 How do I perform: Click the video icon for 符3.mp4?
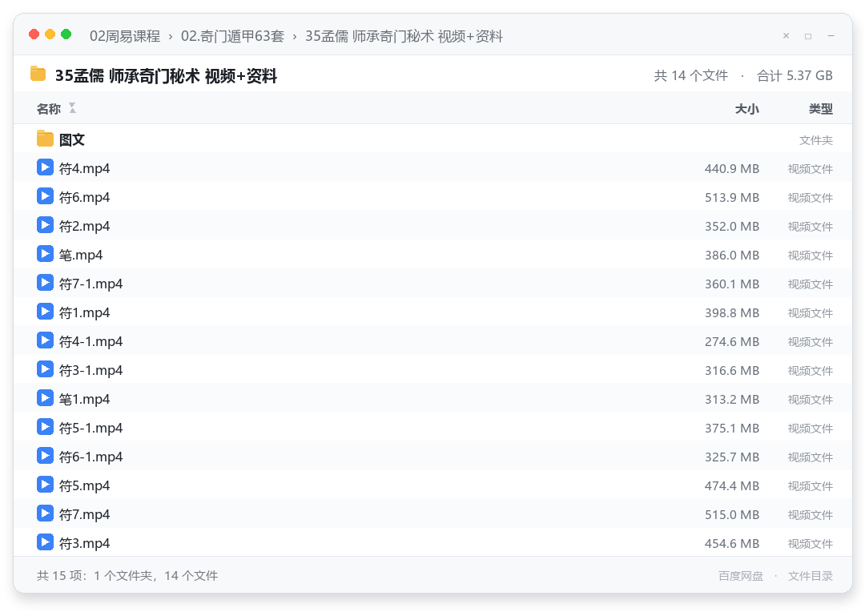(x=45, y=542)
